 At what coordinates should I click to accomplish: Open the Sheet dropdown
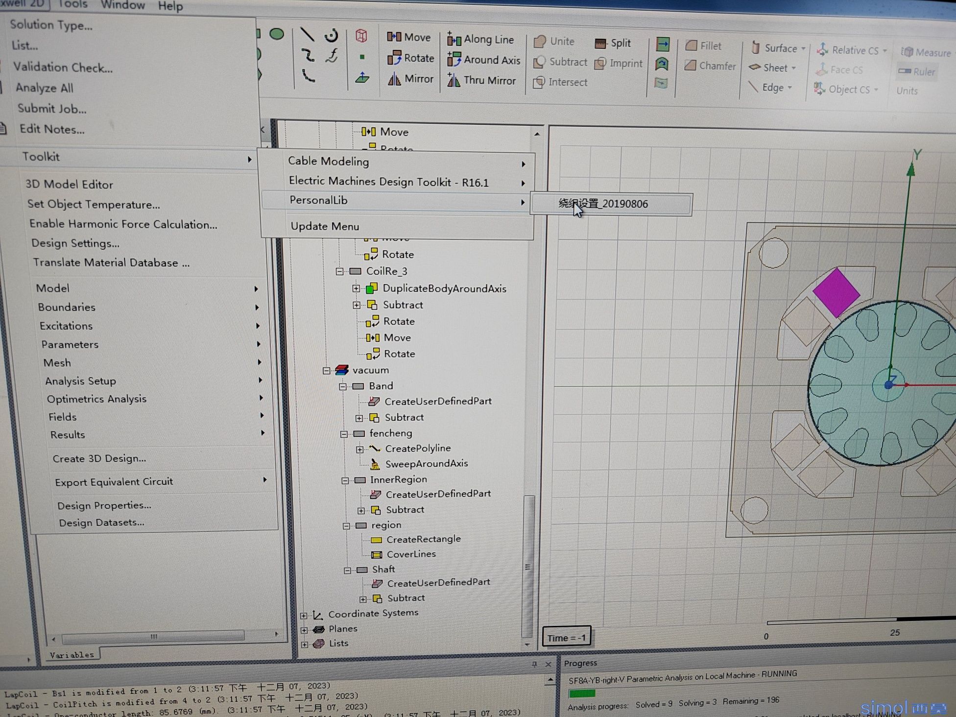(773, 68)
